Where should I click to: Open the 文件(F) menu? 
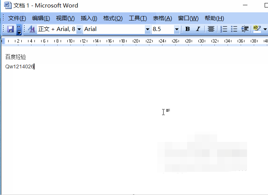tap(17, 18)
